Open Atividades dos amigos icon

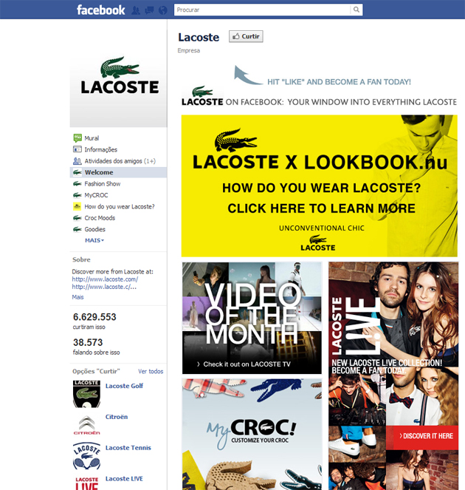click(77, 161)
